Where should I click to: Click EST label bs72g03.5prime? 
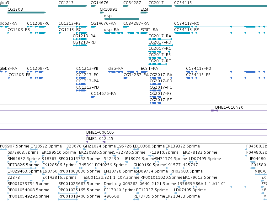[23, 152]
